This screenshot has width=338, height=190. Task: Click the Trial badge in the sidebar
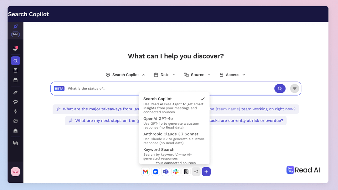coord(15,34)
